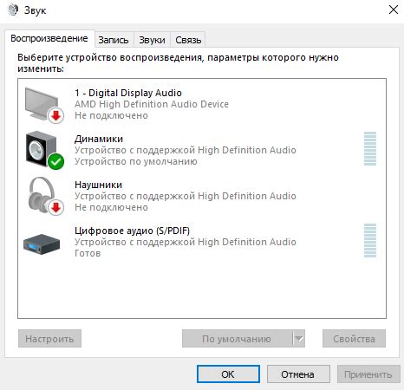404x390 pixels.
Task: Select the Воспроизведение tab
Action: coord(49,38)
